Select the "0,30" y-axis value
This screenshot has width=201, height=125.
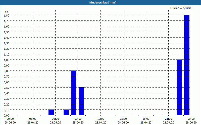[x=7, y=99]
